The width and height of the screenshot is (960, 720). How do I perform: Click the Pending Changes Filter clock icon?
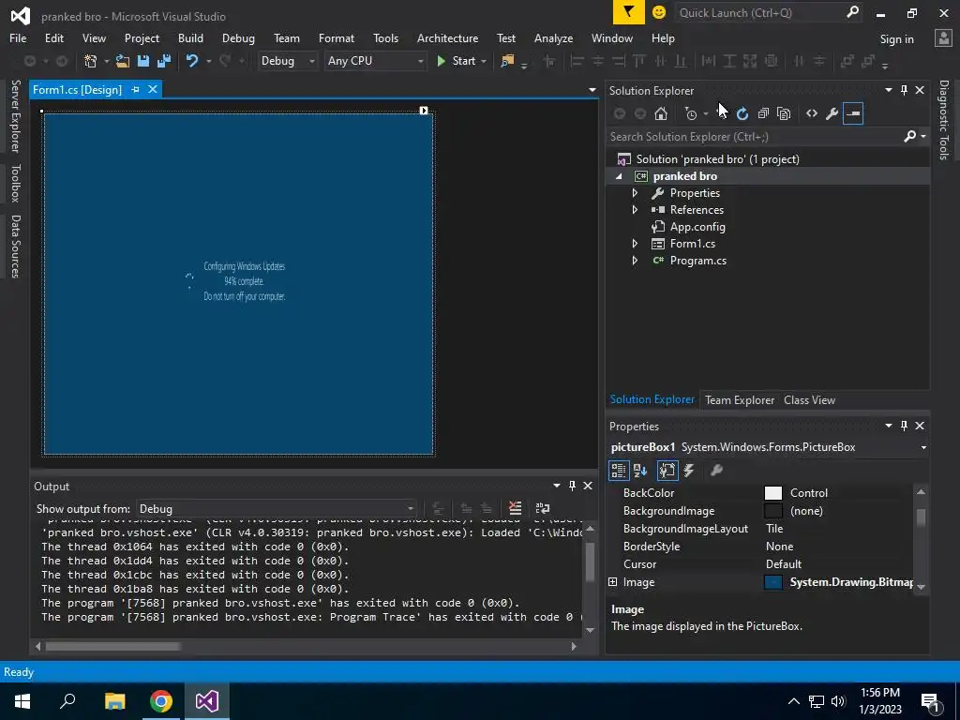coord(691,113)
